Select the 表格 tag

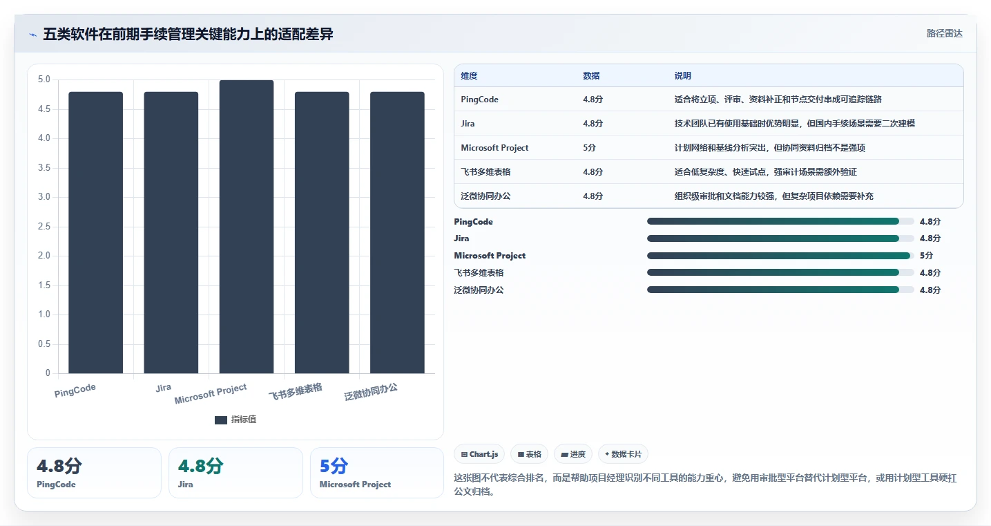coord(530,454)
